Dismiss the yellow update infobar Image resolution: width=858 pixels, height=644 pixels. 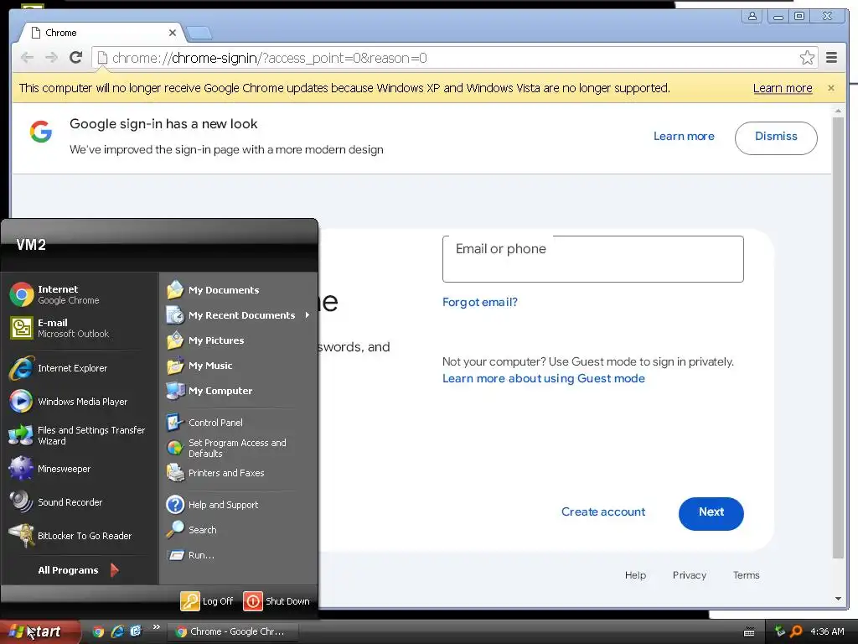pos(831,88)
